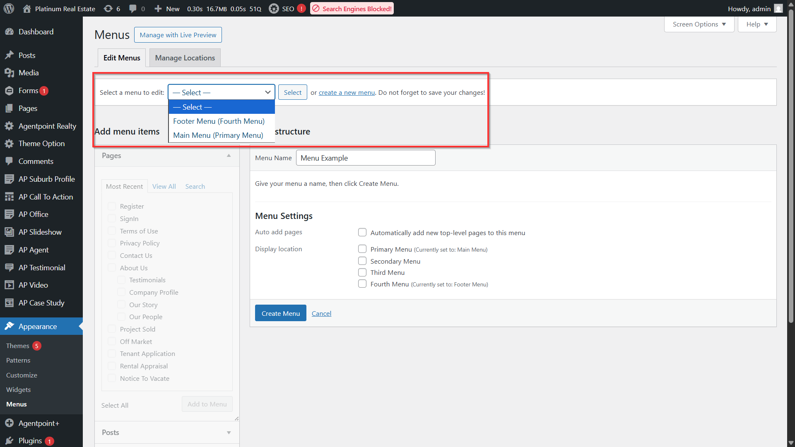Image resolution: width=795 pixels, height=447 pixels.
Task: Click the Create Menu button
Action: pos(281,313)
